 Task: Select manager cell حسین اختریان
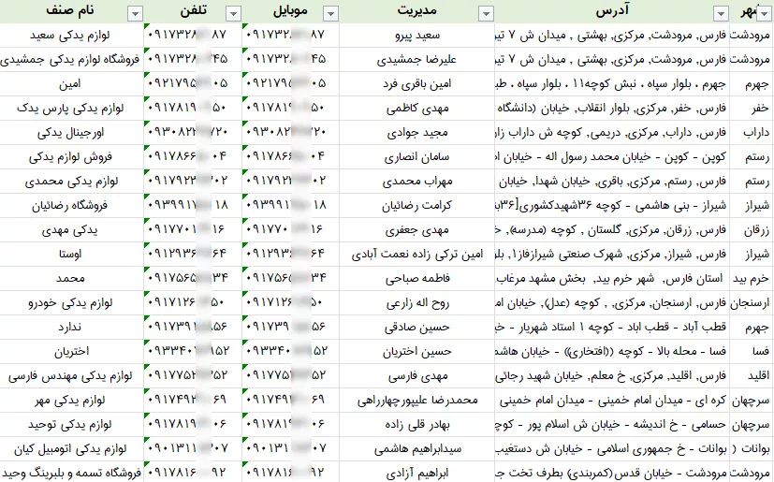pyautogui.click(x=417, y=351)
